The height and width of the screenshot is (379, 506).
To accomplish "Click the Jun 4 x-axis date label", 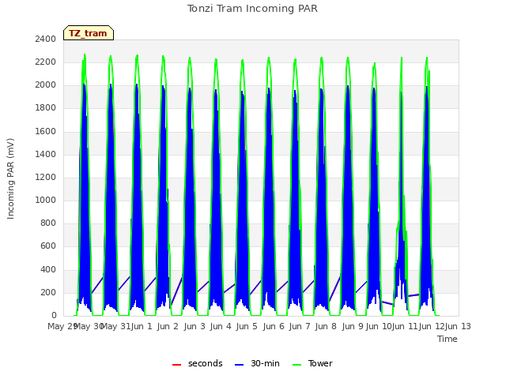I will click(221, 326).
